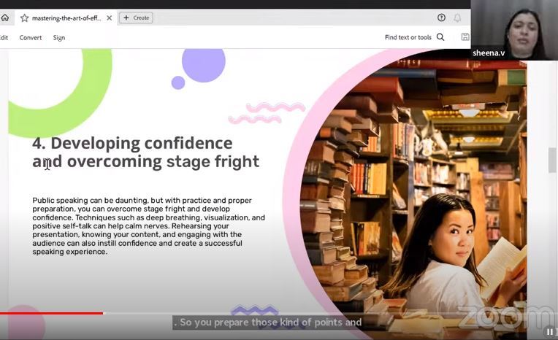Click the paragraph starting 'Public speaking can be daunting'
This screenshot has height=340, width=558.
click(148, 226)
